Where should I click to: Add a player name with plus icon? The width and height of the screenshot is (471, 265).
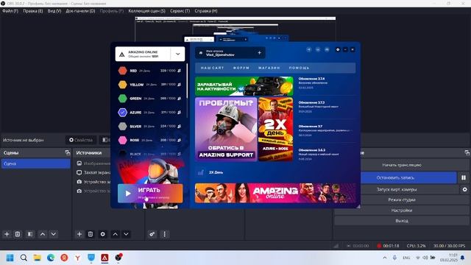coord(259,53)
